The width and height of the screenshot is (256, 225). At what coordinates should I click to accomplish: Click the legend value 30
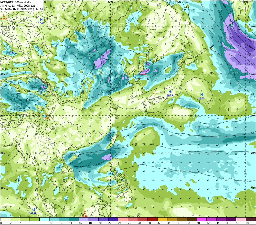click(x=149, y=223)
